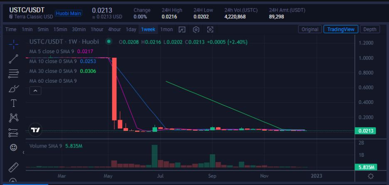Screen dimensions: 389x185
Task: Select the 5min interval
Action: [x=43, y=29]
